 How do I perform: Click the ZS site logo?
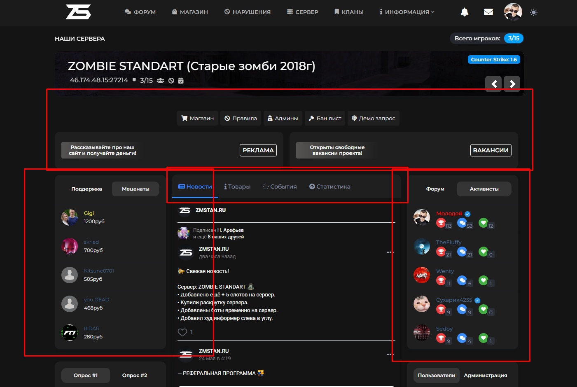pyautogui.click(x=78, y=12)
